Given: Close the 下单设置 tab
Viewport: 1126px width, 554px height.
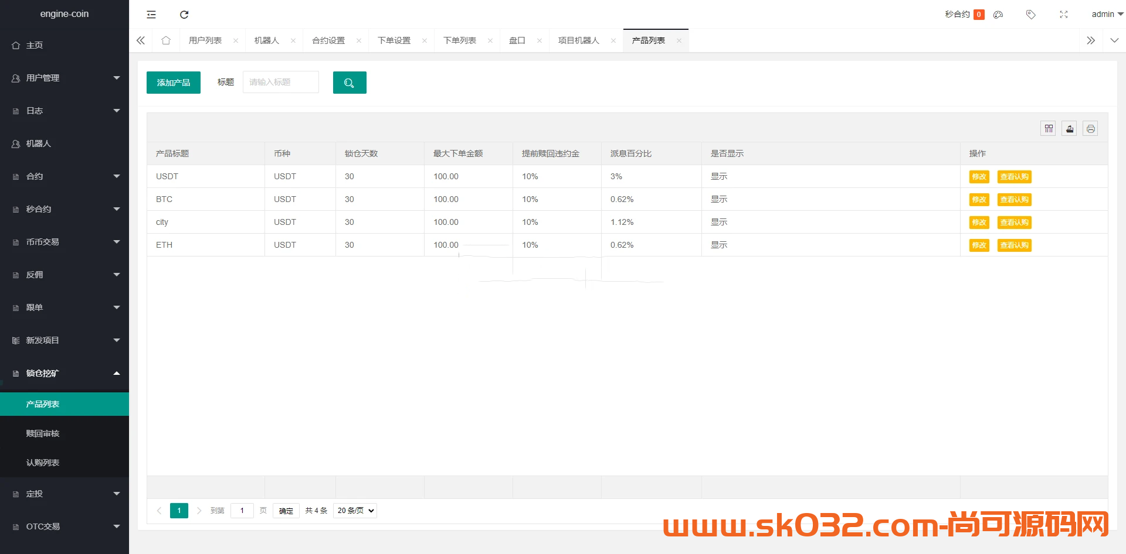Looking at the screenshot, I should coord(425,40).
